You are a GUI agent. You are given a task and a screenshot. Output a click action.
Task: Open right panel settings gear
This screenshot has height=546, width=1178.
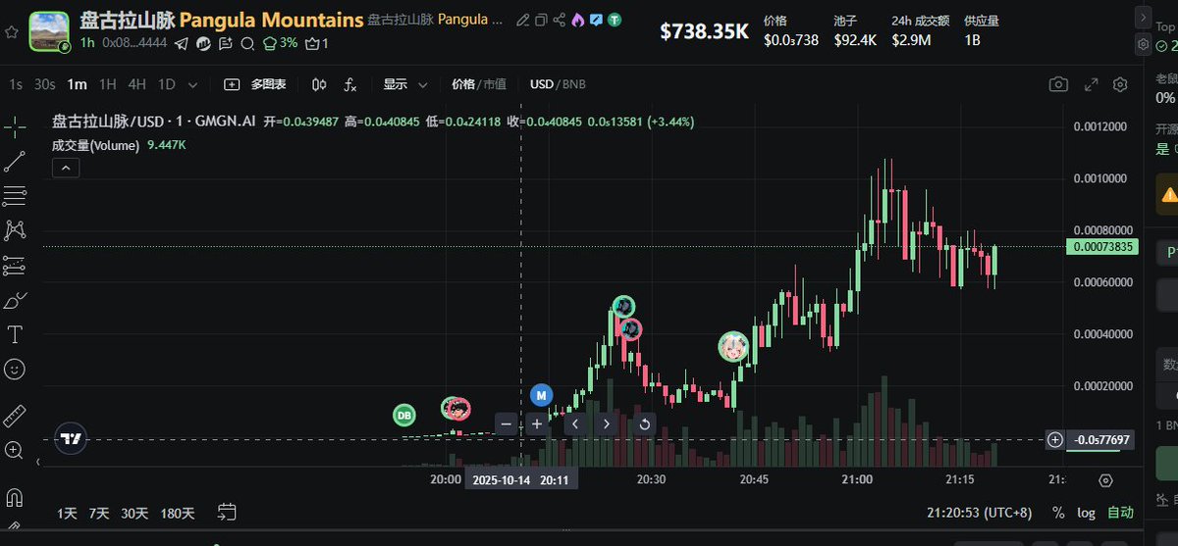point(1143,45)
